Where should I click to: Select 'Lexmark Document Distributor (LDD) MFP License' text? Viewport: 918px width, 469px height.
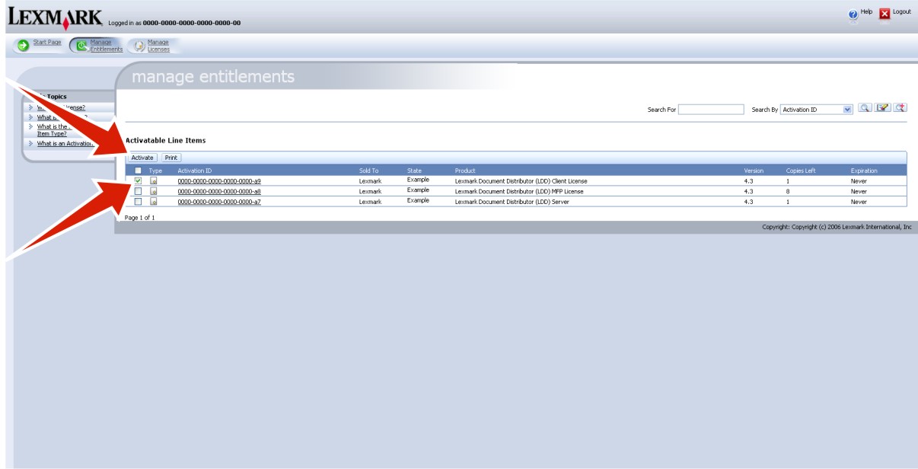[x=519, y=192]
